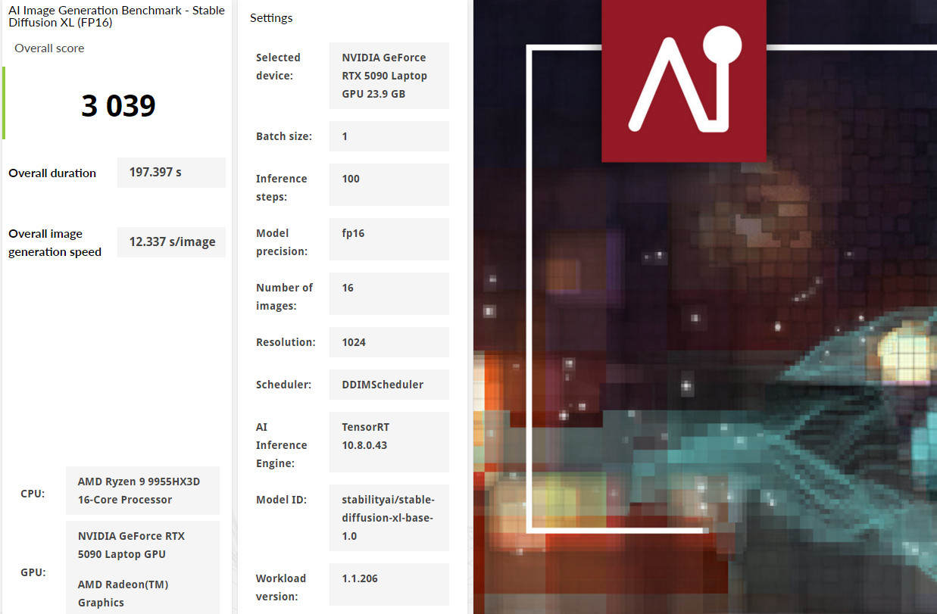937x614 pixels.
Task: Select the AMD Ryzen 9 9955HX3D processor text
Action: pyautogui.click(x=139, y=491)
